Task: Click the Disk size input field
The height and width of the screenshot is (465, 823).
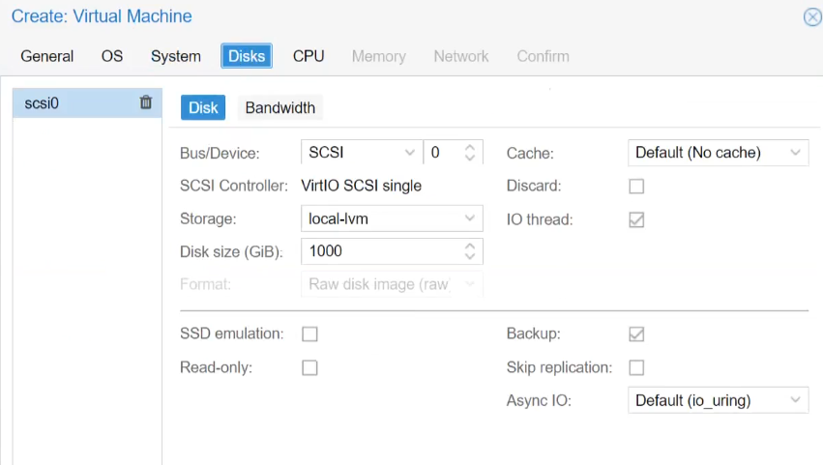Action: 379,251
